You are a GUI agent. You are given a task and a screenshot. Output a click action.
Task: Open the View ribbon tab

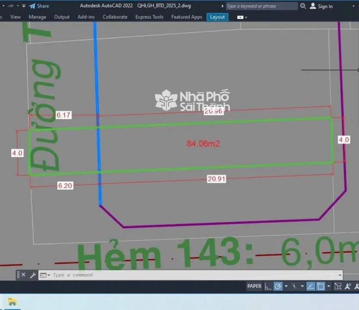point(16,17)
